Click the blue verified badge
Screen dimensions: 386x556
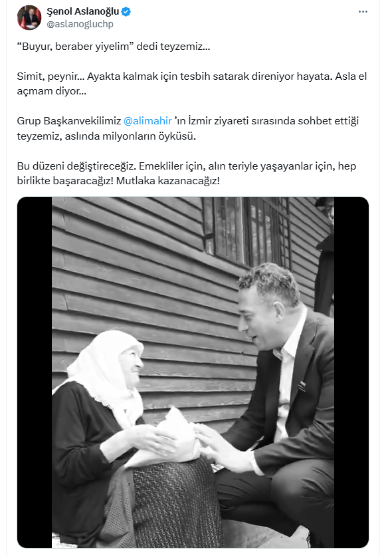coord(126,12)
